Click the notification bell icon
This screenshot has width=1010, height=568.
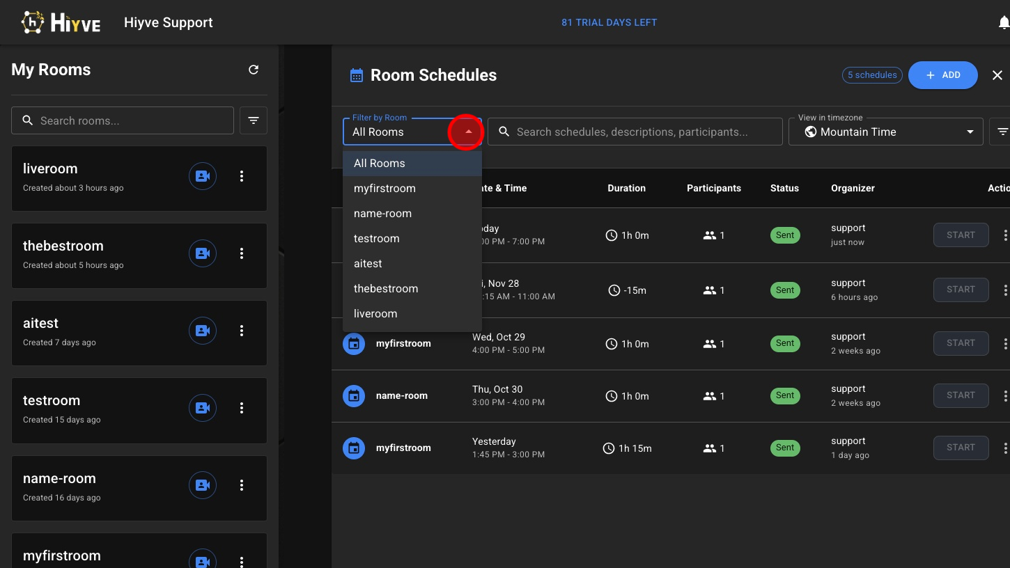click(1003, 23)
